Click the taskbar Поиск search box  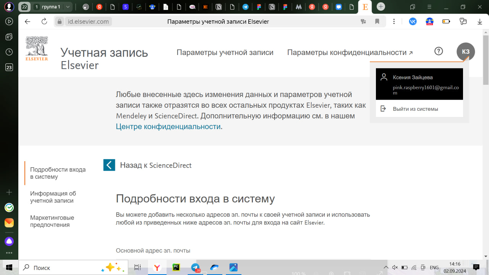pos(73,267)
